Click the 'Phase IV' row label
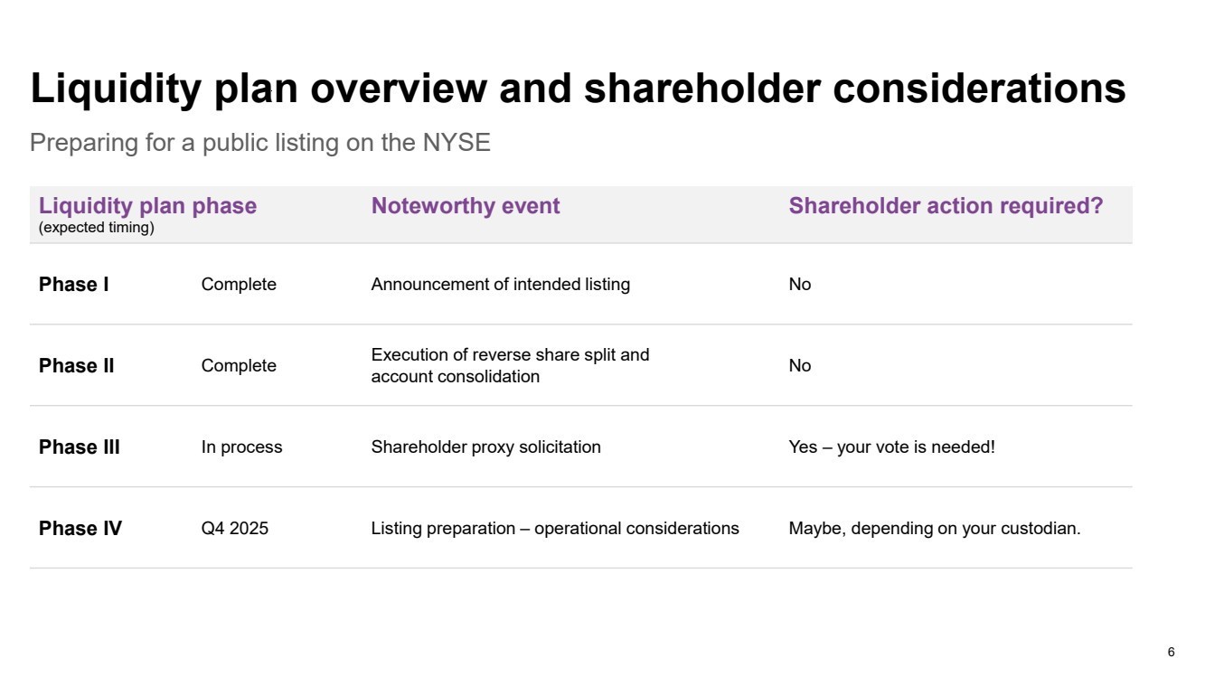 click(x=80, y=529)
